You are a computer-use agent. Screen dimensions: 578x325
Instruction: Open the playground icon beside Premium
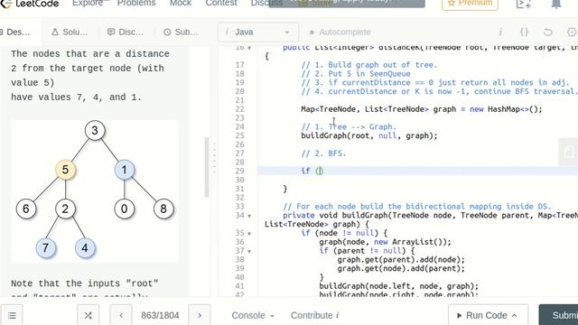click(524, 4)
